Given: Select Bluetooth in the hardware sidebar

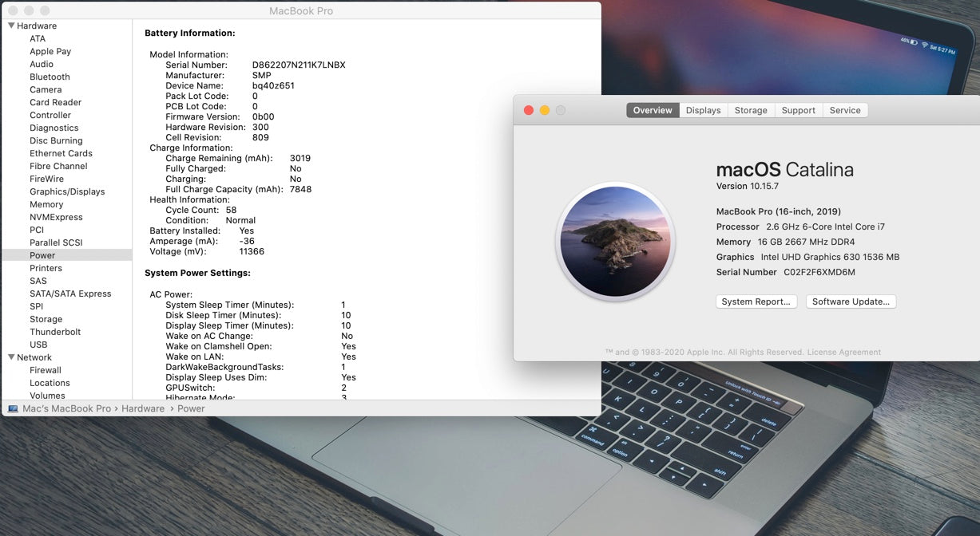Looking at the screenshot, I should tap(50, 77).
